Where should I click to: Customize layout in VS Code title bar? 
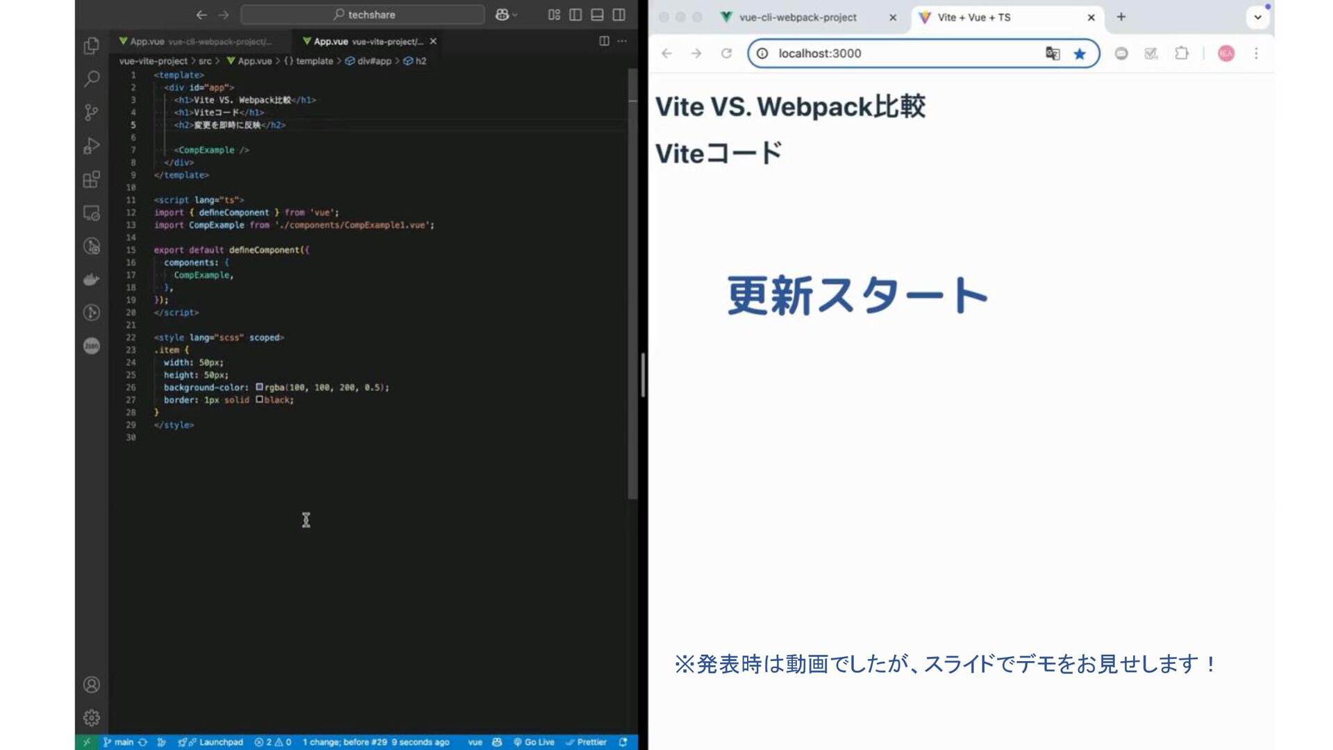[554, 15]
